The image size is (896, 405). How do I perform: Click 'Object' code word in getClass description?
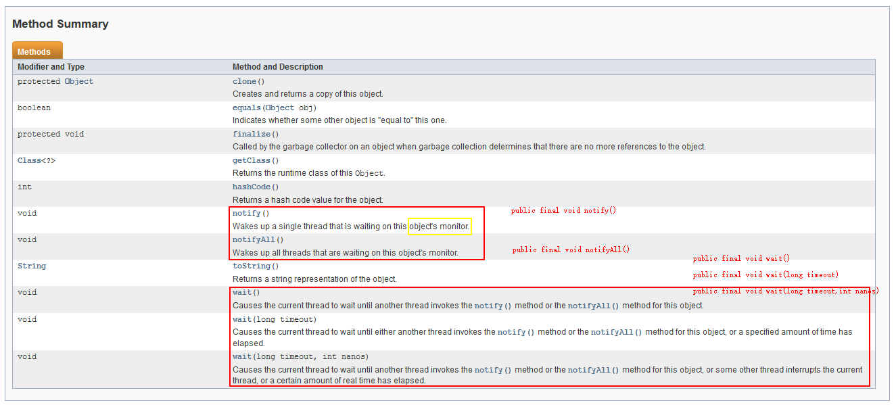point(369,174)
